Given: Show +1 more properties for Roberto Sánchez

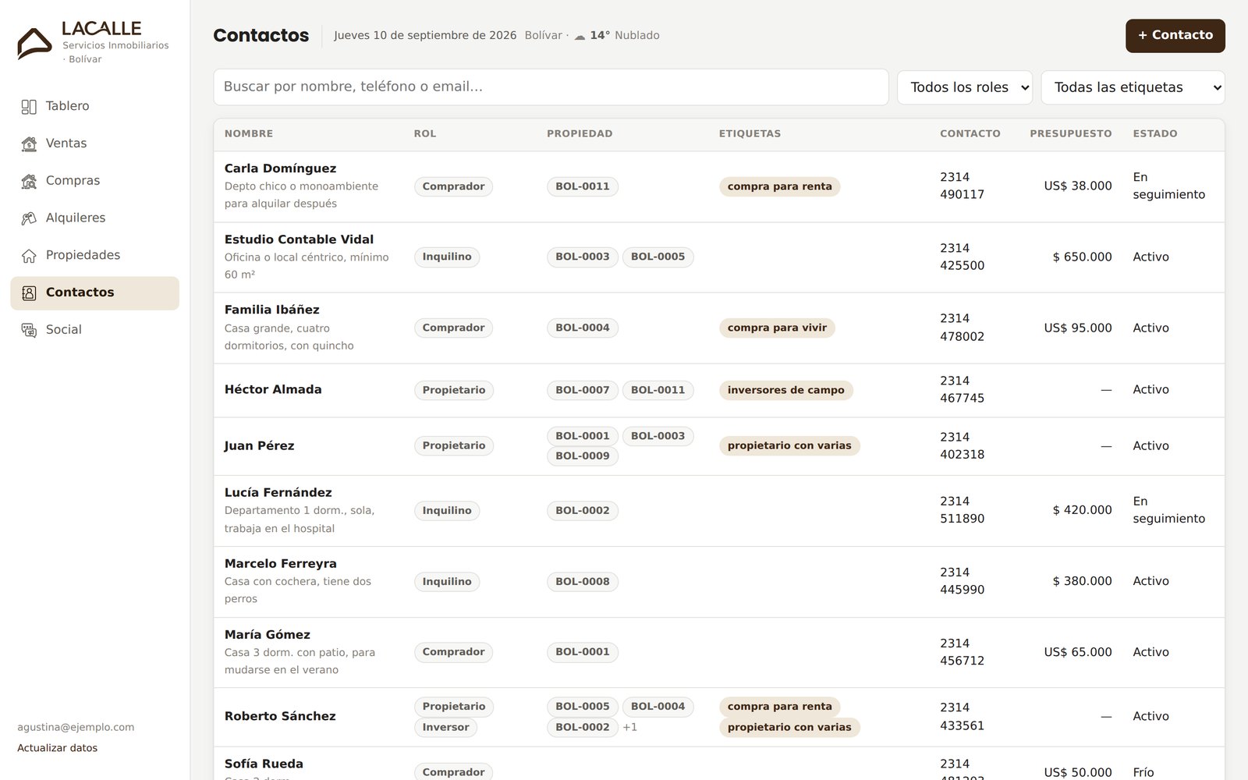Looking at the screenshot, I should click(630, 727).
